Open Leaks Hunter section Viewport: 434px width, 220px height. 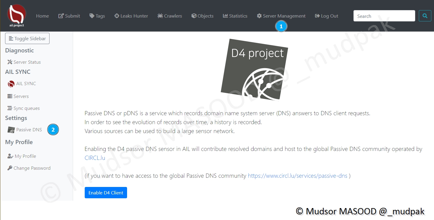click(x=131, y=16)
